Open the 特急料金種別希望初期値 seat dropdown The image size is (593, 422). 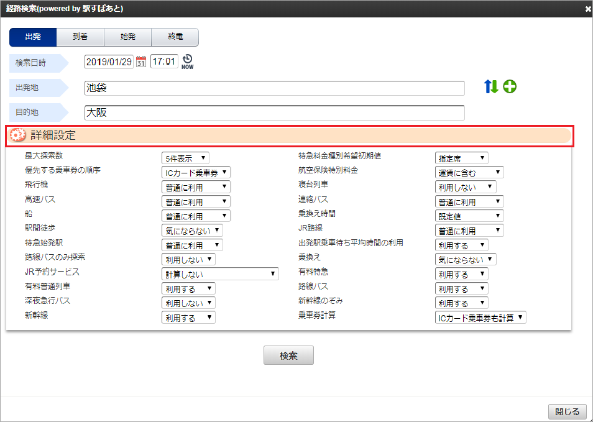point(461,157)
